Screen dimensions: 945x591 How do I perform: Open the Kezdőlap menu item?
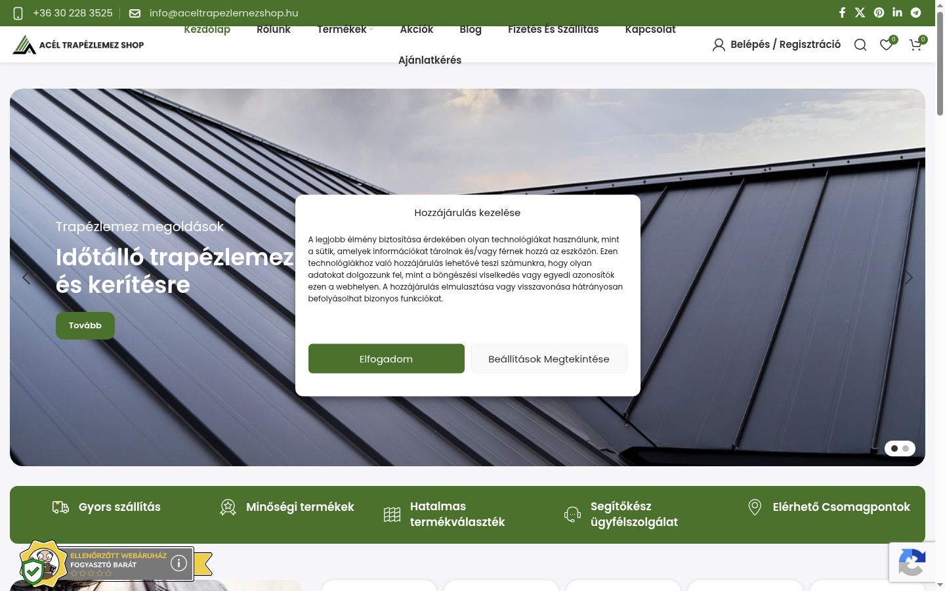pyautogui.click(x=207, y=29)
